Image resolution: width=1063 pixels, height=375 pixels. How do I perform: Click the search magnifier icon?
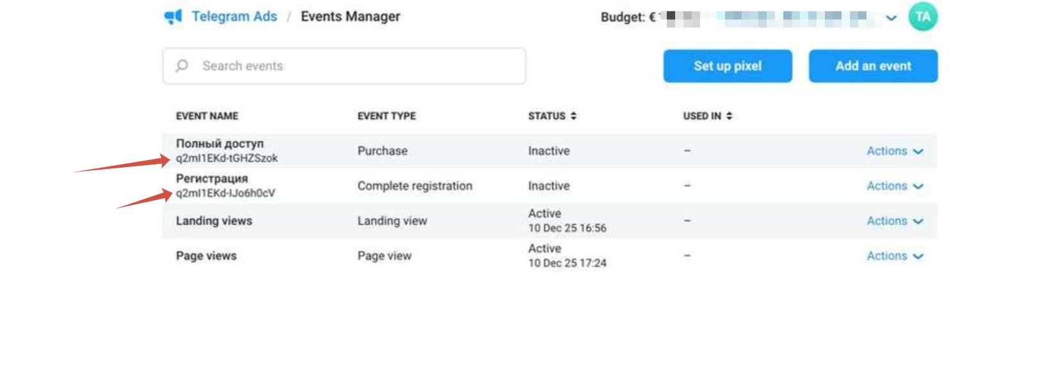pyautogui.click(x=182, y=66)
